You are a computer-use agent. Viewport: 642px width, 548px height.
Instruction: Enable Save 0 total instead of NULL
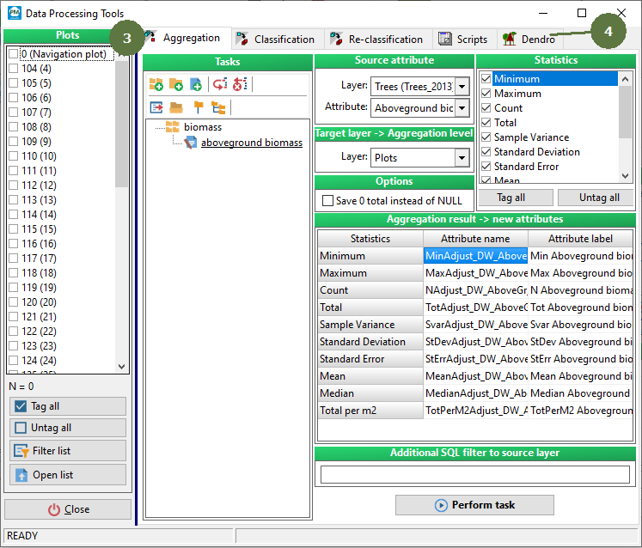pyautogui.click(x=327, y=201)
